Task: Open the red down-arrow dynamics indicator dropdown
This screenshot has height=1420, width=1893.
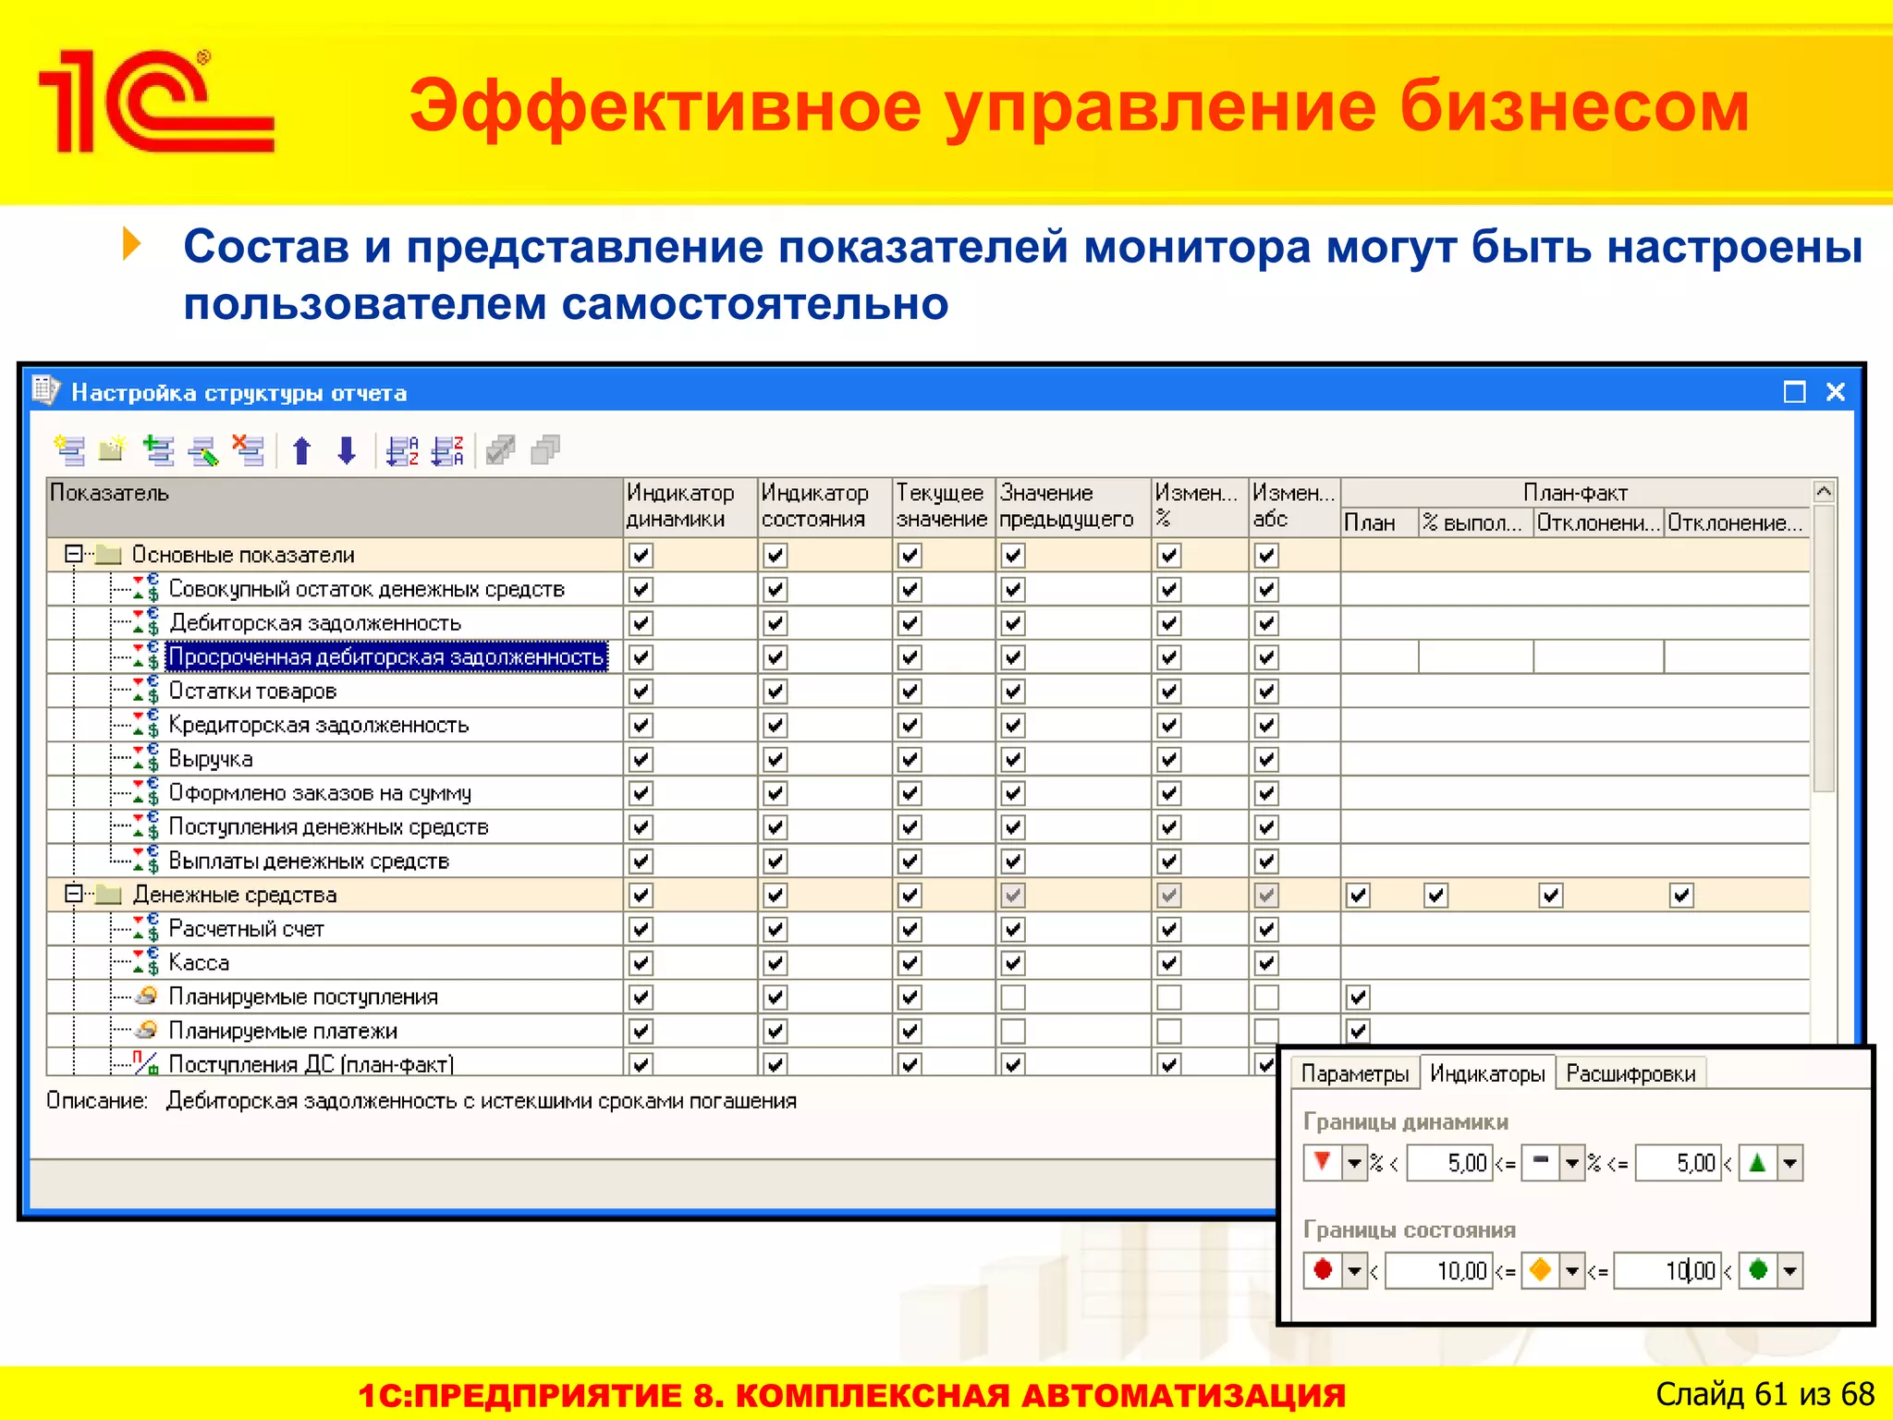Action: [1354, 1163]
